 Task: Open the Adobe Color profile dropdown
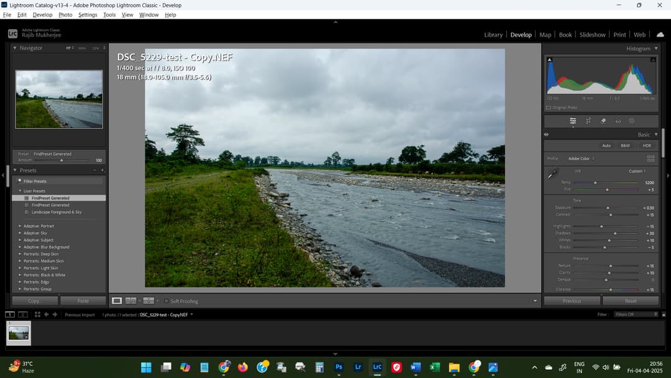point(581,159)
